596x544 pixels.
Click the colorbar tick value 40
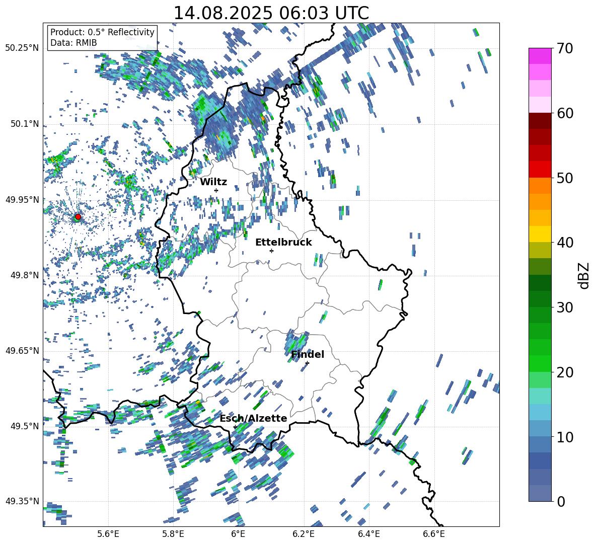(565, 243)
